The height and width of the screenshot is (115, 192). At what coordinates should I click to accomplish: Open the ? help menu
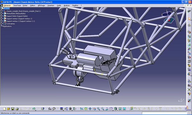click(x=81, y=5)
